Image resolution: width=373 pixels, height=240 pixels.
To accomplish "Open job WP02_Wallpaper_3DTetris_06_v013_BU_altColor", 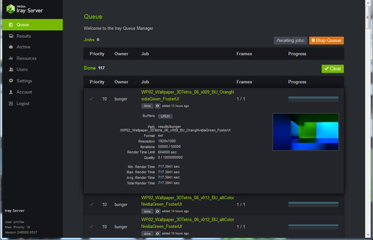I will pyautogui.click(x=188, y=201).
